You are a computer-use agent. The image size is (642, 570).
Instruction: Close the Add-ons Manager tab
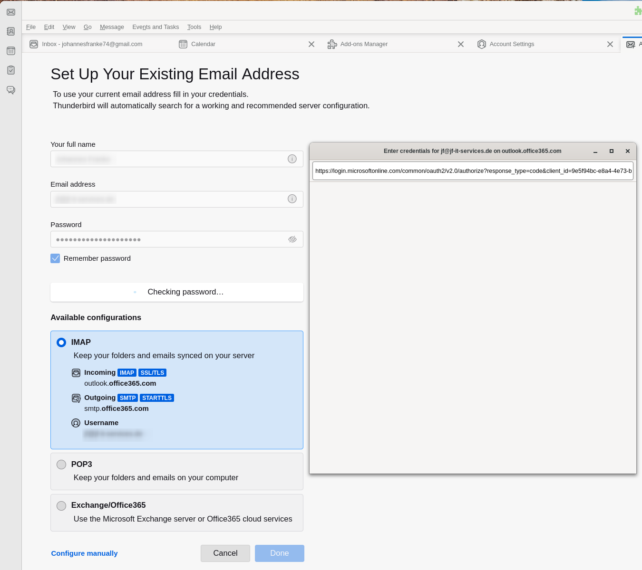(461, 44)
